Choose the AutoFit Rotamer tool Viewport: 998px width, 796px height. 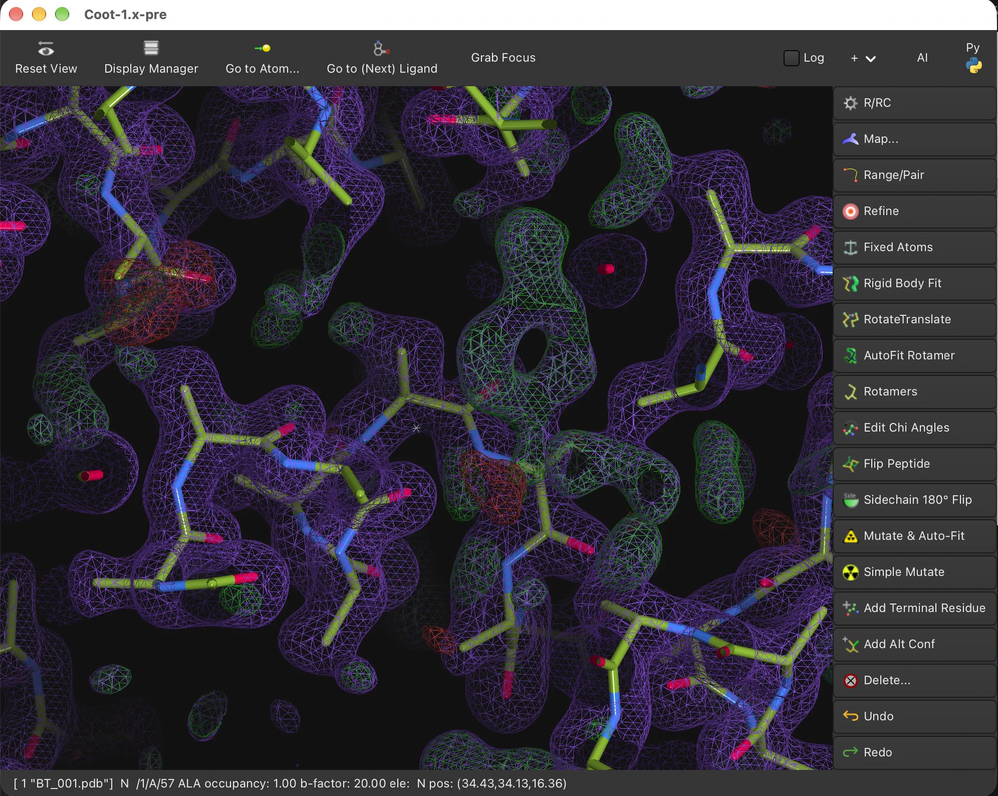click(914, 355)
